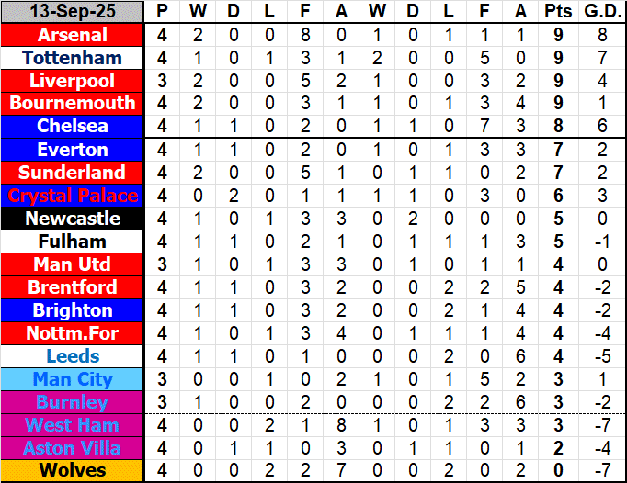Select the Brentford row label
The width and height of the screenshot is (627, 483).
(x=73, y=287)
